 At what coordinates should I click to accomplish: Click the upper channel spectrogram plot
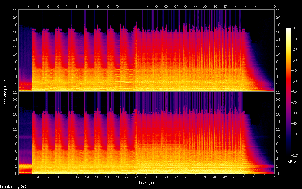pos(147,50)
